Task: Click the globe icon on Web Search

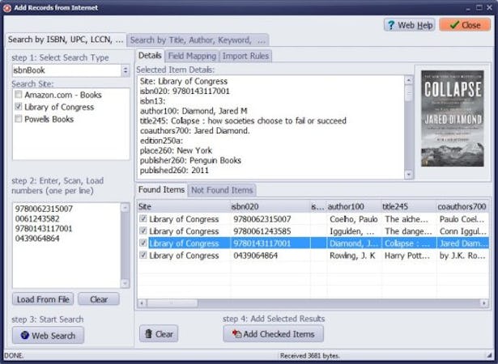Action: pyautogui.click(x=24, y=335)
